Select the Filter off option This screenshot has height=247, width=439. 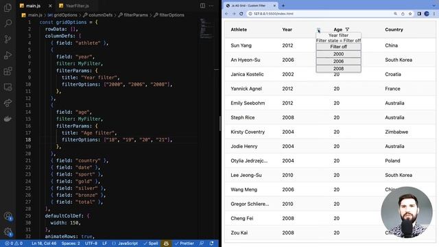pos(338,47)
